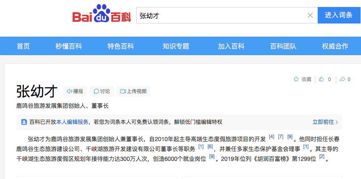
Task: Go to 知识专题 in navigation bar
Action: [176, 46]
